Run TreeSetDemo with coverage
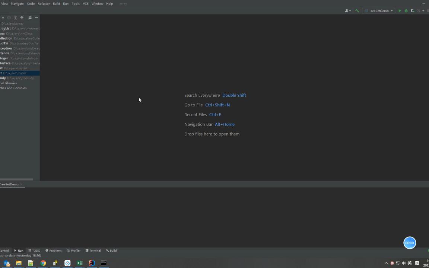This screenshot has width=429, height=268. pos(412,10)
